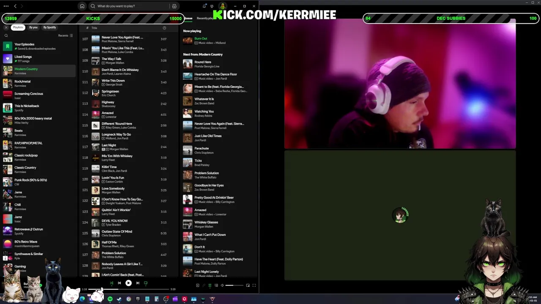Open Spotify Home

coord(82,6)
